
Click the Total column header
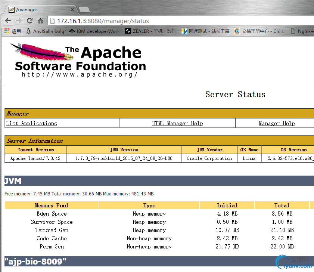[282, 205]
